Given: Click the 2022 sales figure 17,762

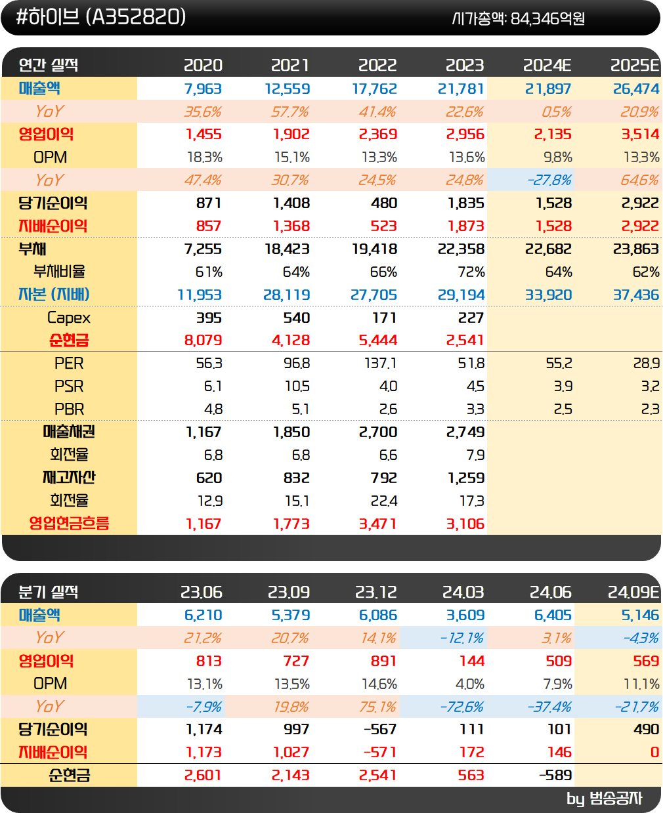Looking at the screenshot, I should [x=375, y=89].
